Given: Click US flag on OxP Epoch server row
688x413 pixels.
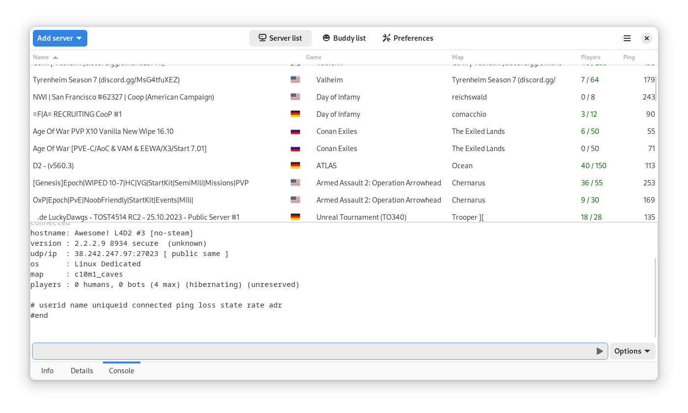Looking at the screenshot, I should coord(295,200).
